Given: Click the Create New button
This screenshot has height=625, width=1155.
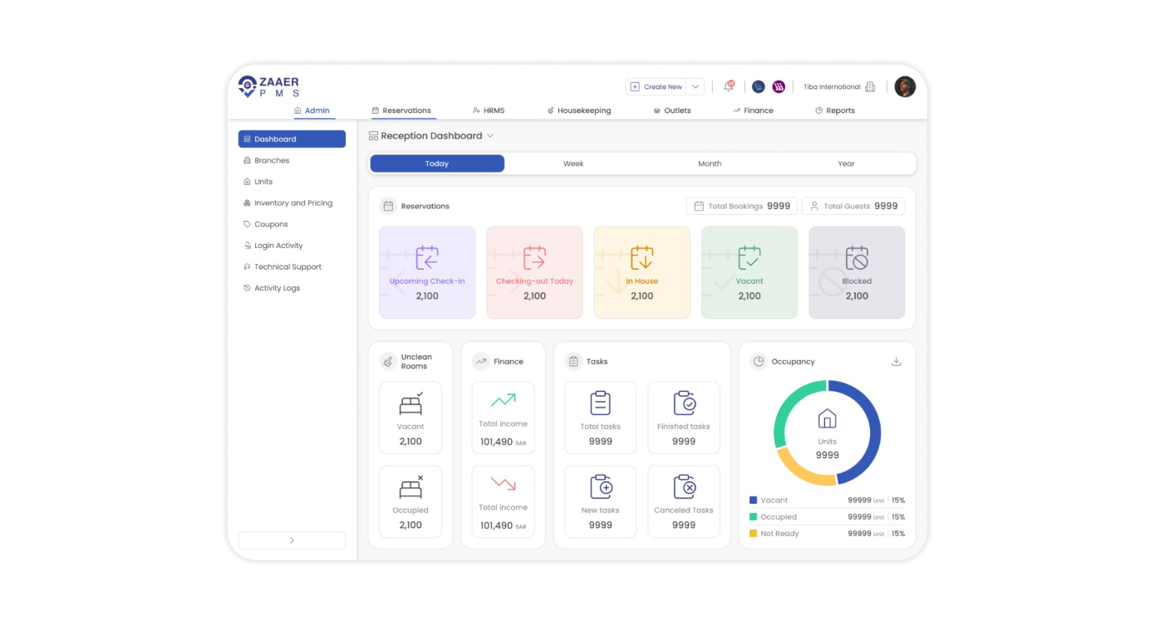Looking at the screenshot, I should point(656,87).
